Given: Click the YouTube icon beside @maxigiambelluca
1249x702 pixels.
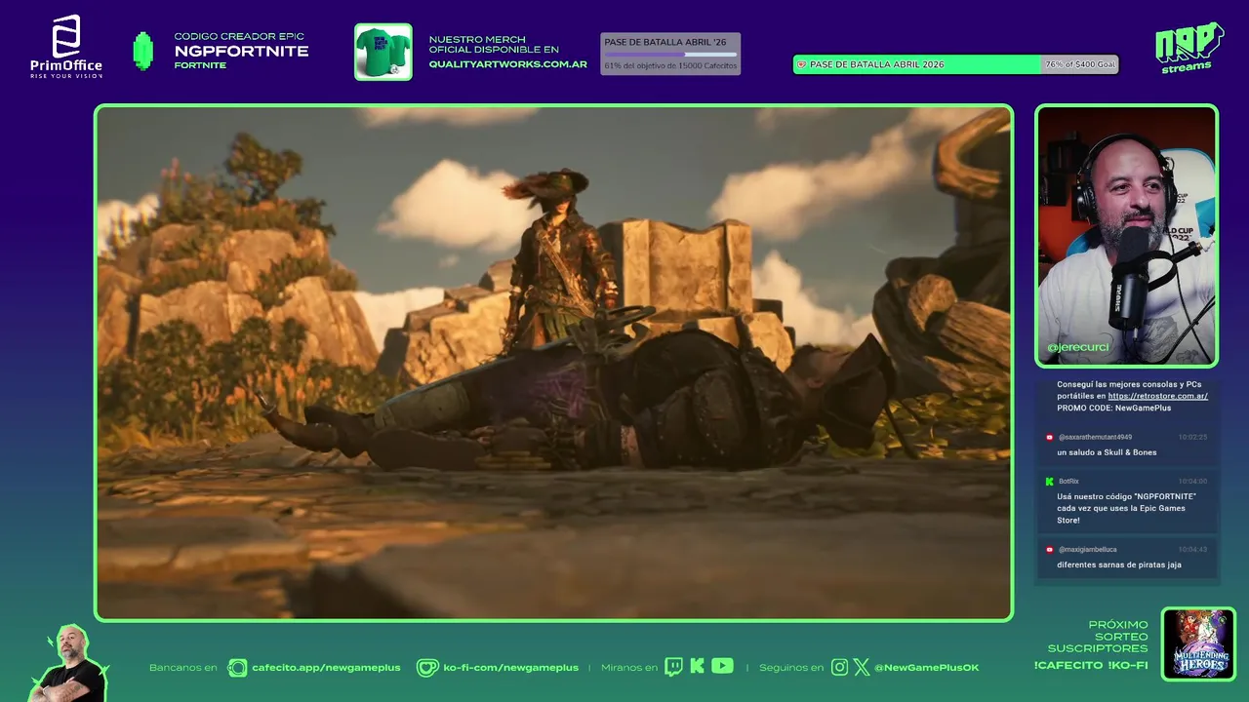Looking at the screenshot, I should [1050, 549].
